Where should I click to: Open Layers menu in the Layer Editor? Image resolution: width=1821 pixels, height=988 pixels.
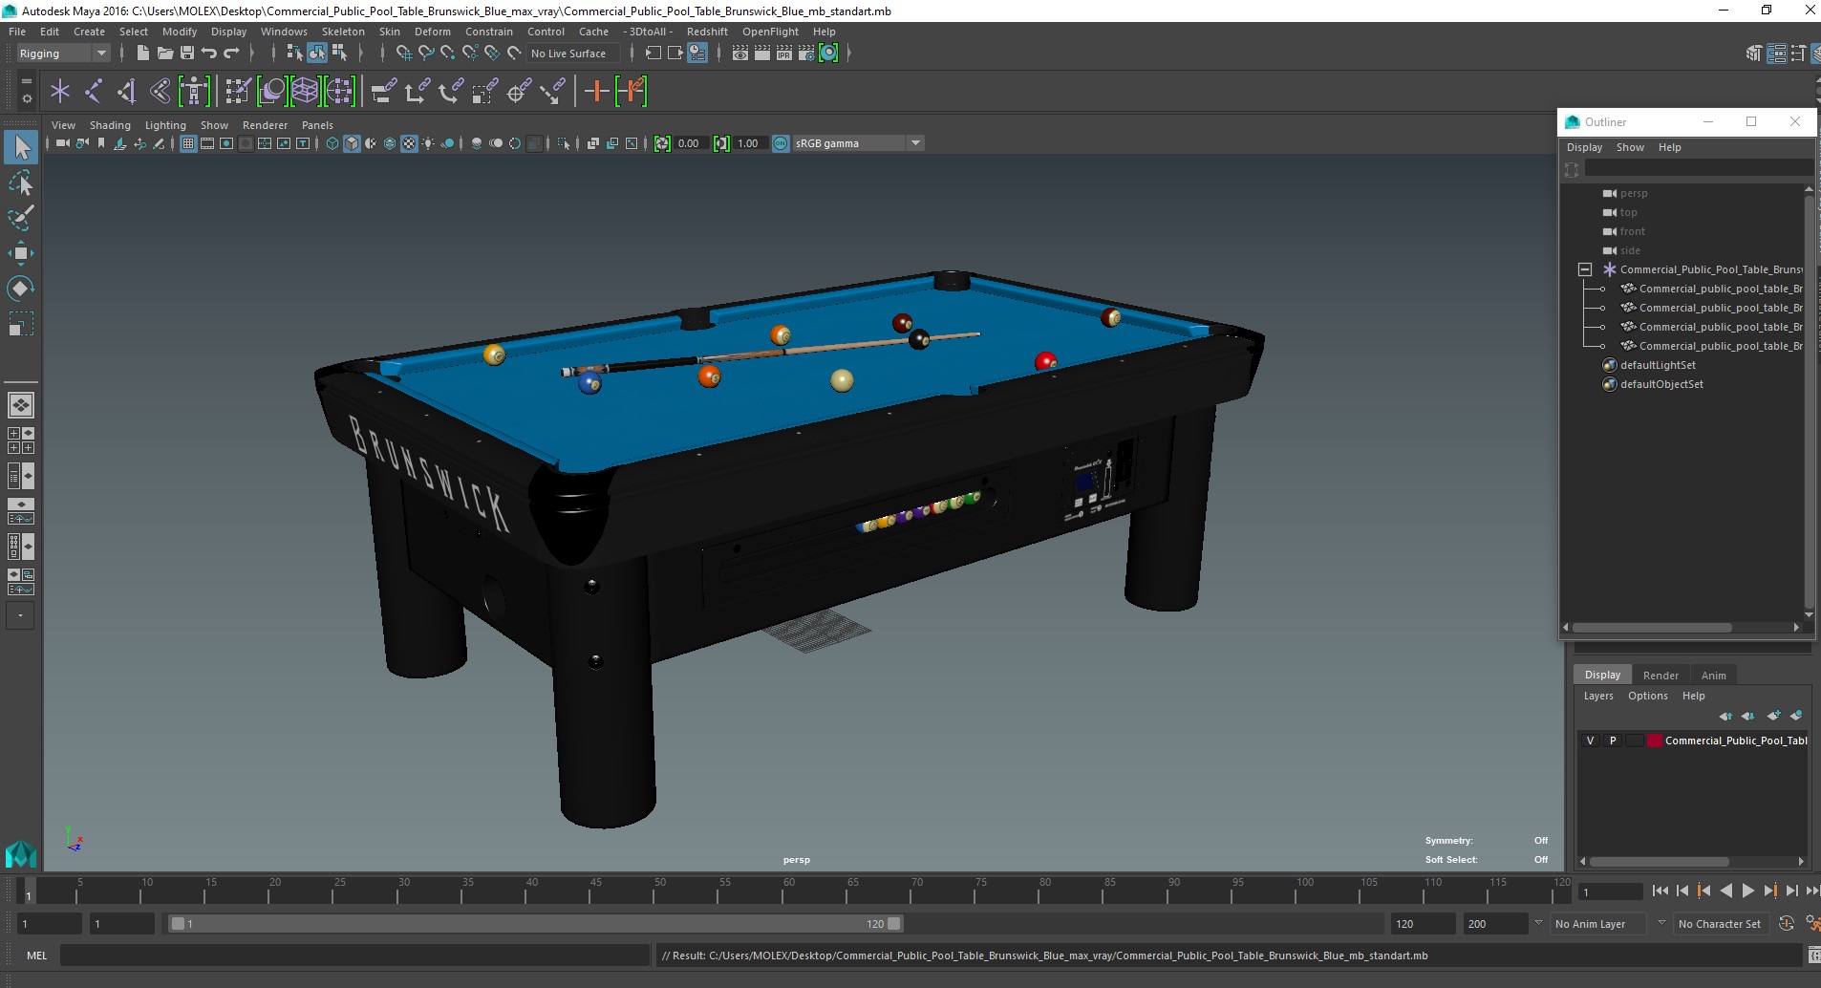click(1598, 696)
